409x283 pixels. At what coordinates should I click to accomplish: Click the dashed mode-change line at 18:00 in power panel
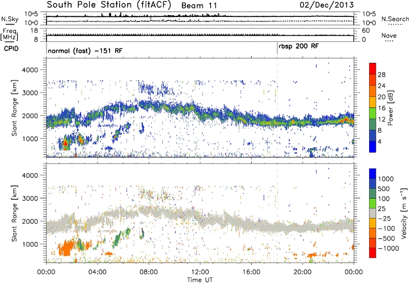click(x=277, y=108)
